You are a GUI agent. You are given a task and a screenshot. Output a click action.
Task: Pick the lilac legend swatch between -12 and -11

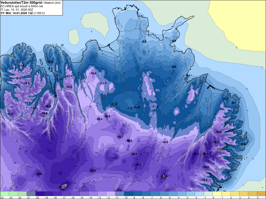[111, 194]
